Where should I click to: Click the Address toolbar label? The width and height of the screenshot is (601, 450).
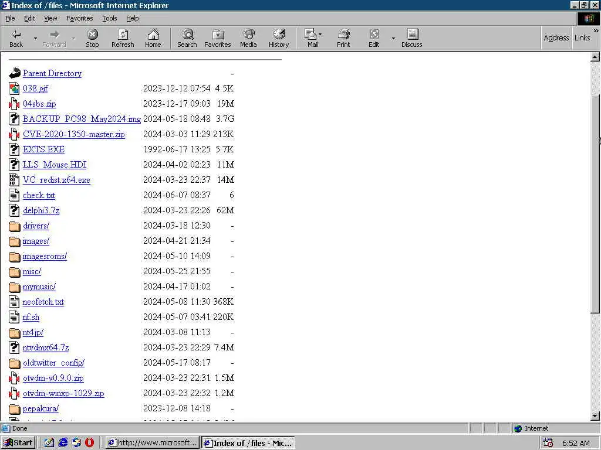pos(556,38)
